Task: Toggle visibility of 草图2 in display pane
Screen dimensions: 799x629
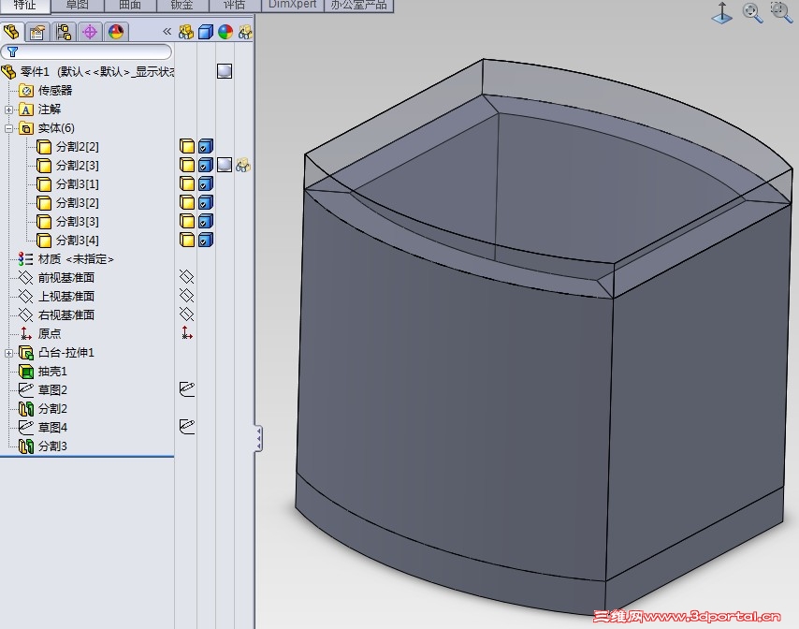Action: pyautogui.click(x=187, y=389)
